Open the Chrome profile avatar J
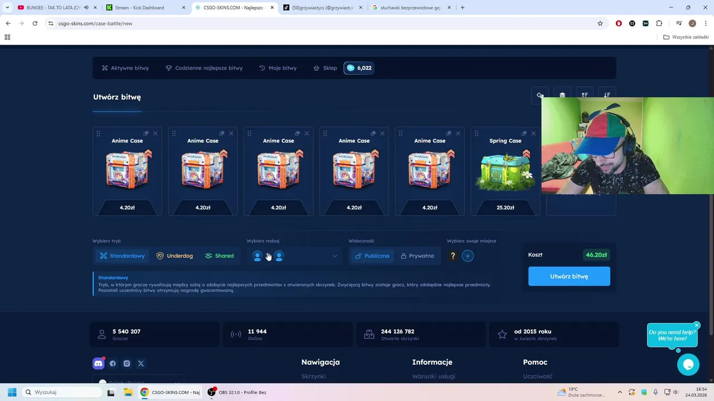 [x=692, y=23]
